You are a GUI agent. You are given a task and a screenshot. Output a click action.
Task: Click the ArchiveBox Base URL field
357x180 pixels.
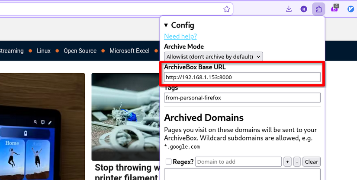242,78
